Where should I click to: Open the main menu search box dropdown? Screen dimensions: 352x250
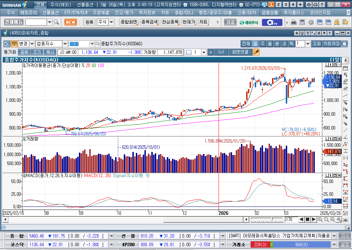50,22
